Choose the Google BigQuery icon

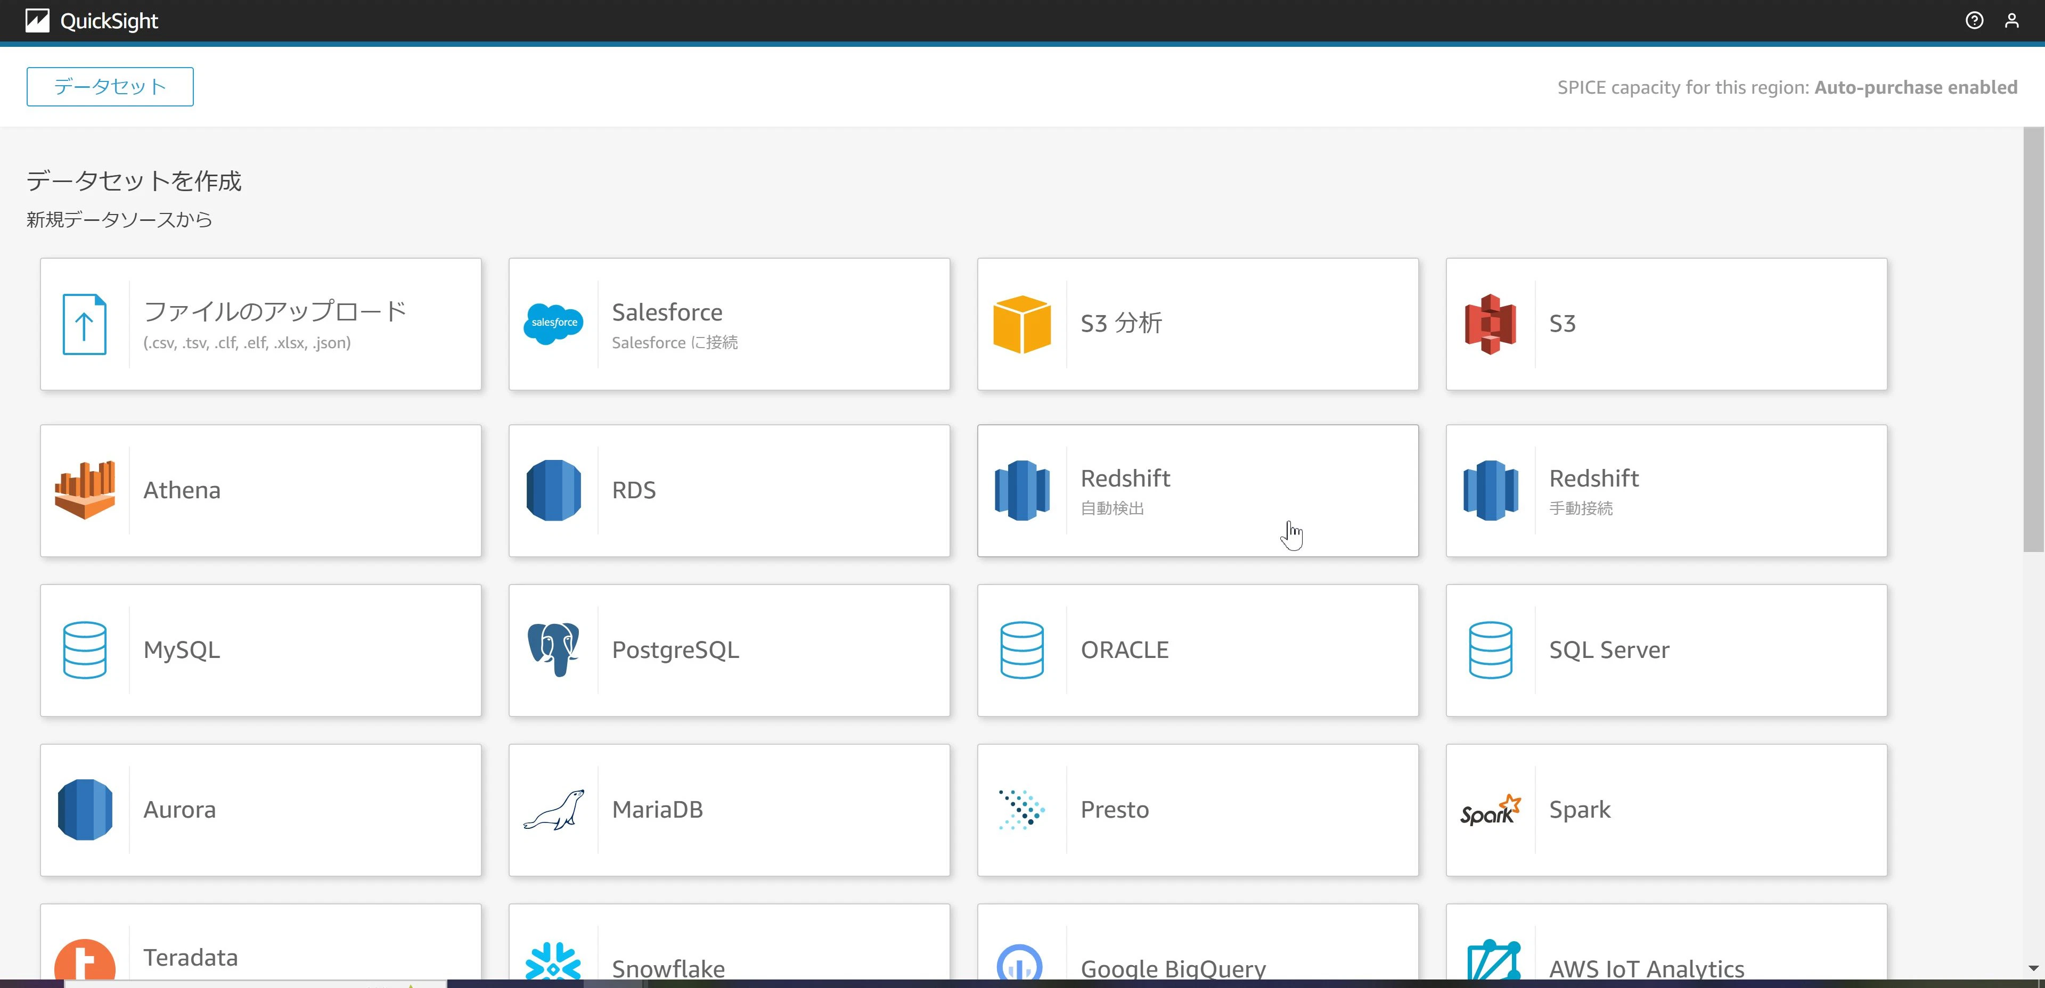tap(1019, 962)
